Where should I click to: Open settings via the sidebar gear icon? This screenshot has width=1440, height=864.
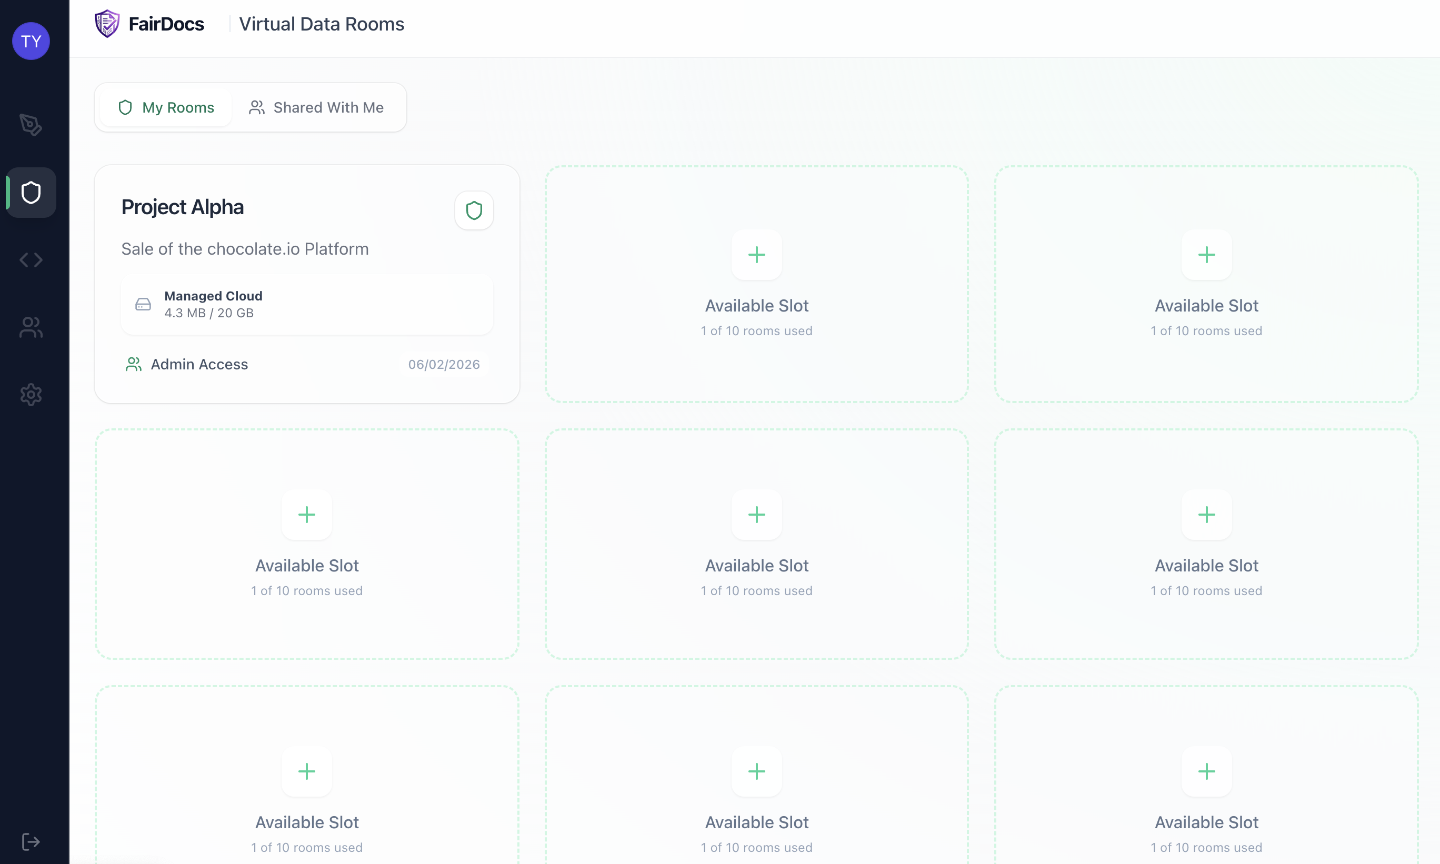coord(31,395)
